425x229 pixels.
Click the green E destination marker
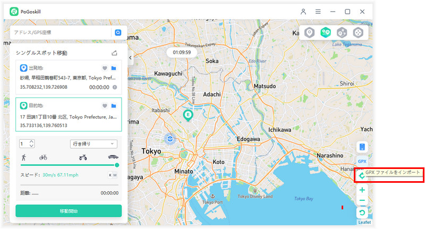188,115
